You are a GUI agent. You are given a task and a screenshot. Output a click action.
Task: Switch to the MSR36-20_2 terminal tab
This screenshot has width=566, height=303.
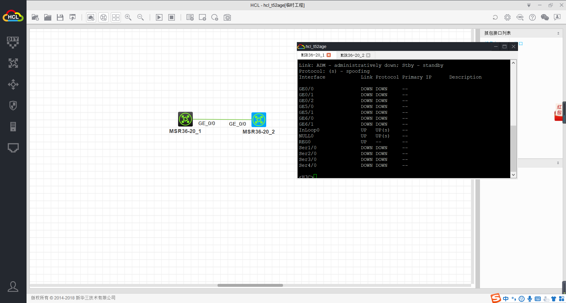tap(352, 55)
